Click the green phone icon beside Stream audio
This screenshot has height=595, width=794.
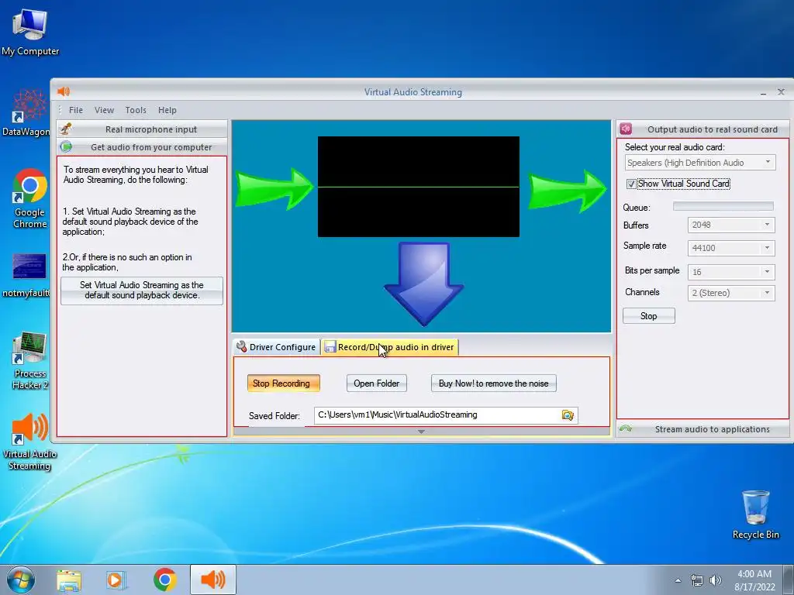[626, 429]
